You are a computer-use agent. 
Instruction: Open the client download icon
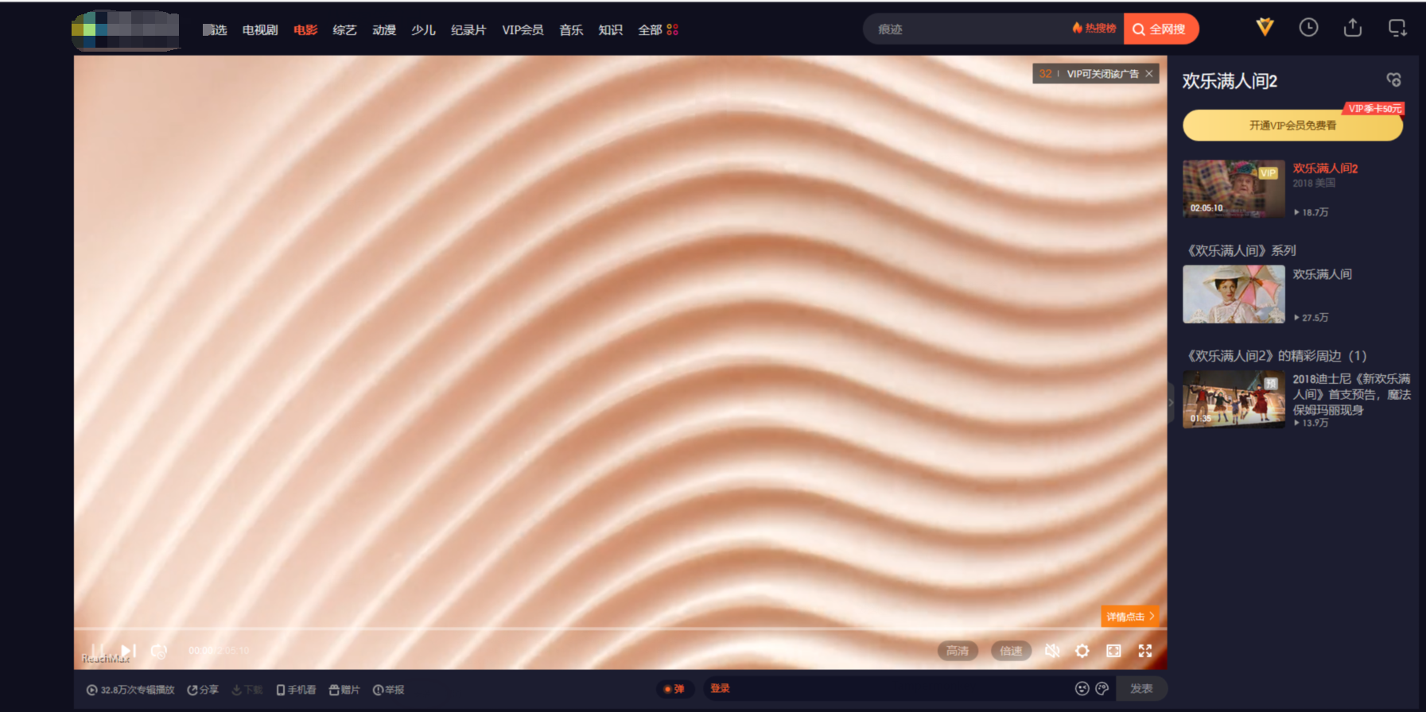pos(1397,28)
